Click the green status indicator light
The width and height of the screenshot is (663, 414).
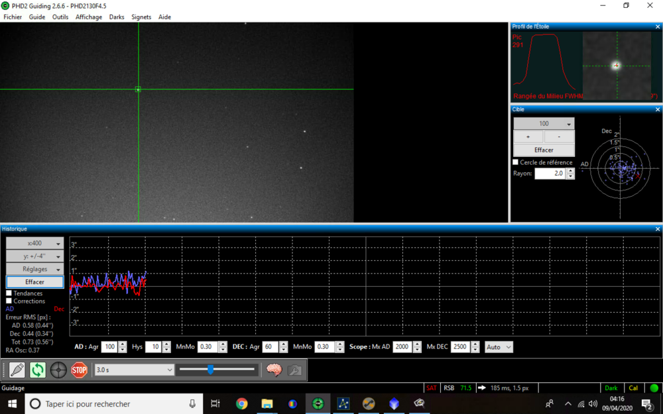click(x=654, y=388)
